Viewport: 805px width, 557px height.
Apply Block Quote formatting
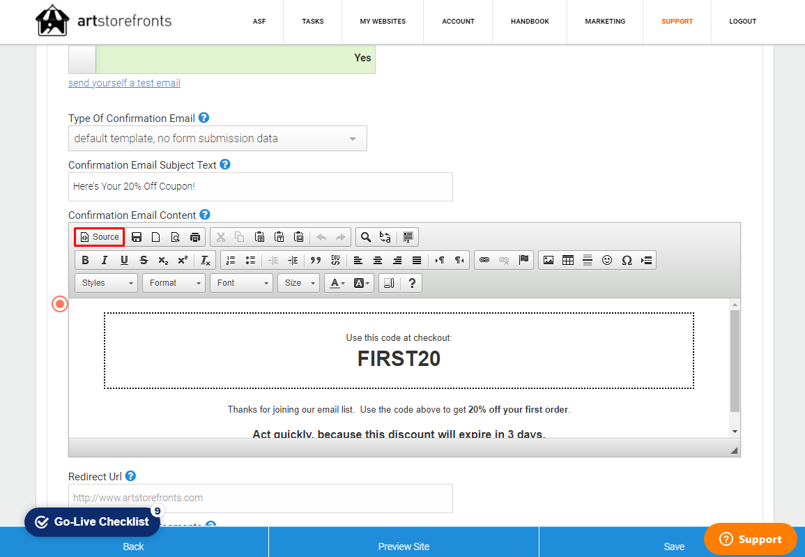pos(316,260)
